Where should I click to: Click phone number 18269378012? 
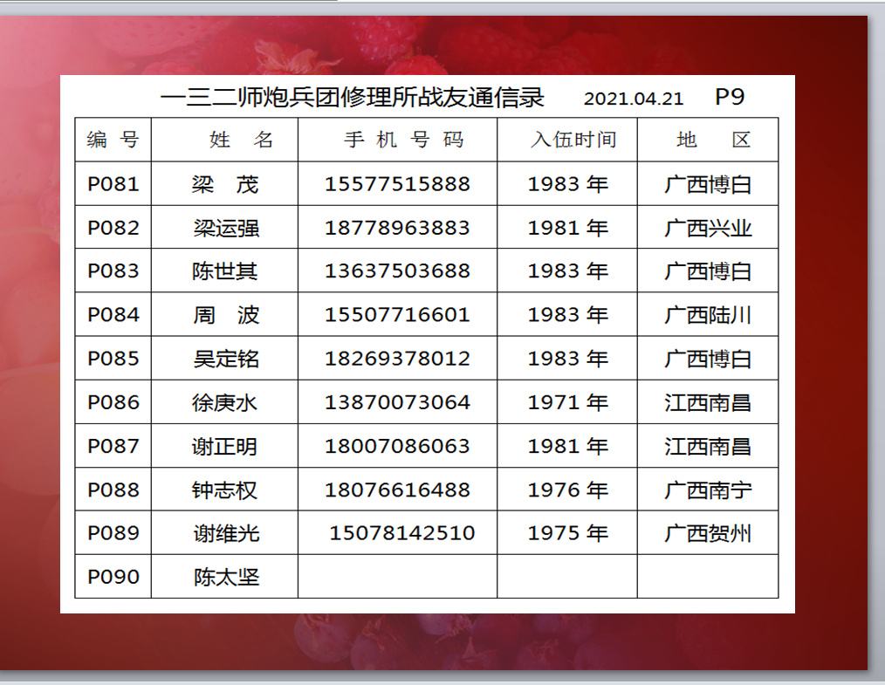point(397,359)
